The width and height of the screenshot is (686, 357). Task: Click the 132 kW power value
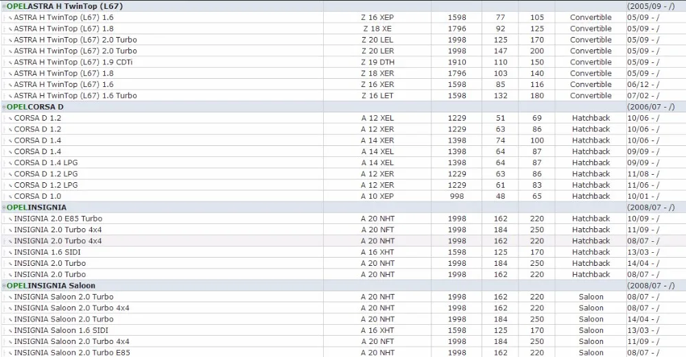point(501,96)
